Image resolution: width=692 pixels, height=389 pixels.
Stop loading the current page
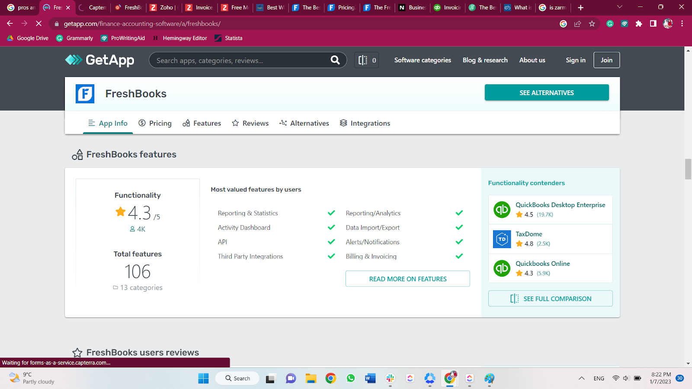pyautogui.click(x=38, y=24)
